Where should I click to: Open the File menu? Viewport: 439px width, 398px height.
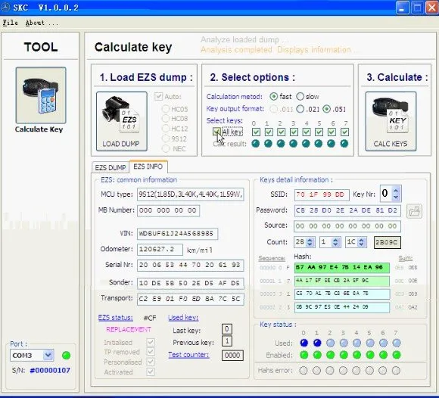coord(11,23)
